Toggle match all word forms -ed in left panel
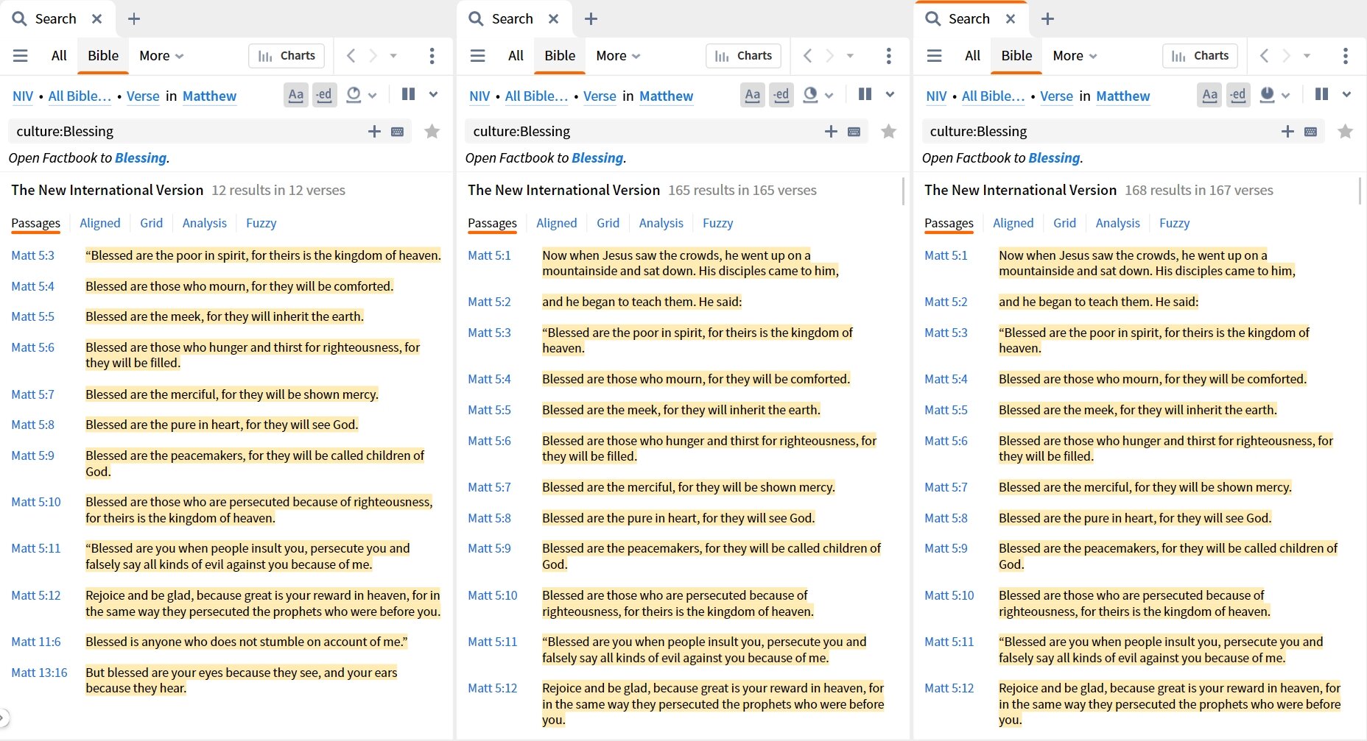Viewport: 1367px width, 741px height. [x=324, y=95]
